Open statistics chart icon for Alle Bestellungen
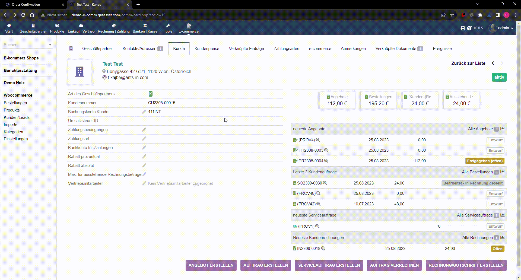The width and height of the screenshot is (521, 280). tap(503, 172)
